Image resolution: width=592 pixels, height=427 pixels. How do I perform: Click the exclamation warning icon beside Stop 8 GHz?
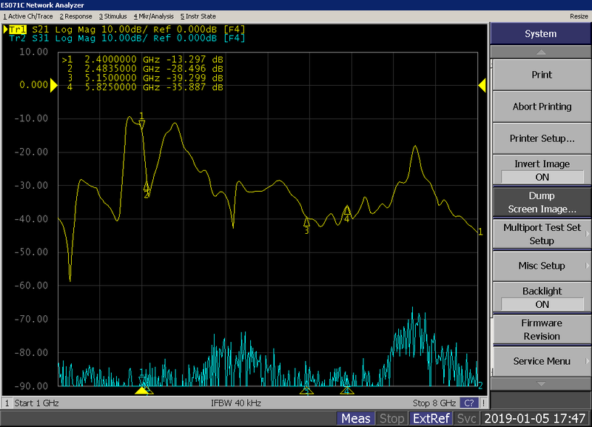tap(482, 403)
